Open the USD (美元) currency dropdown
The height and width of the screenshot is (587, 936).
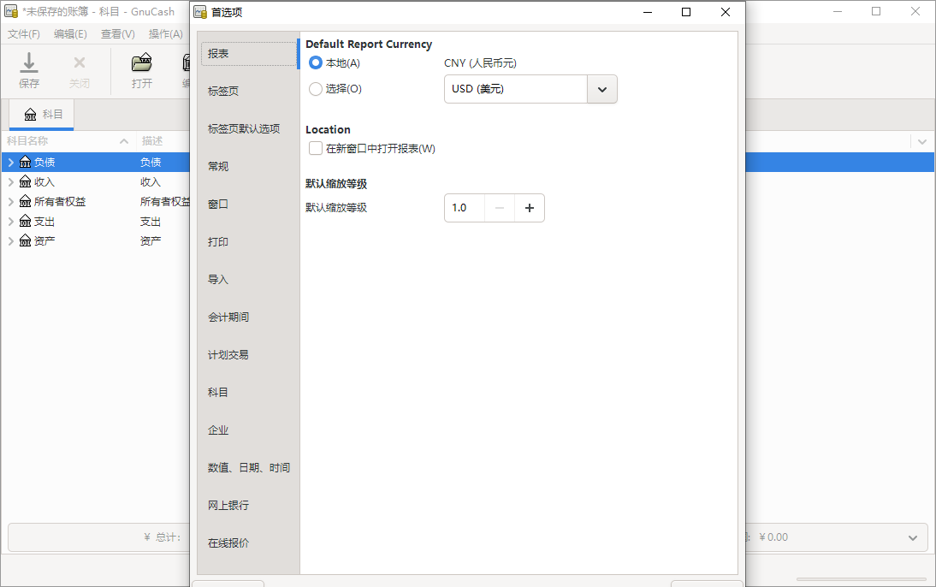(601, 89)
